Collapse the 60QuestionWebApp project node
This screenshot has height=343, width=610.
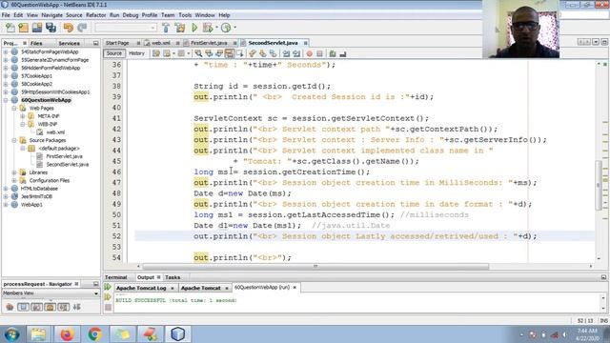click(x=6, y=100)
